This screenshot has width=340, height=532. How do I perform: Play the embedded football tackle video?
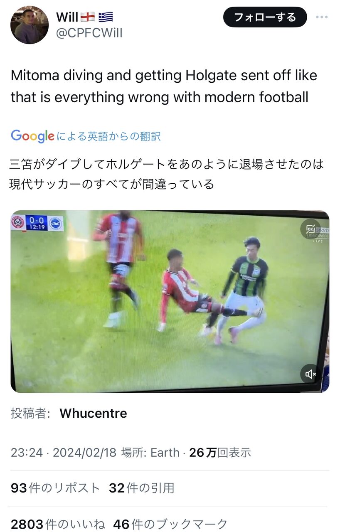pyautogui.click(x=170, y=301)
